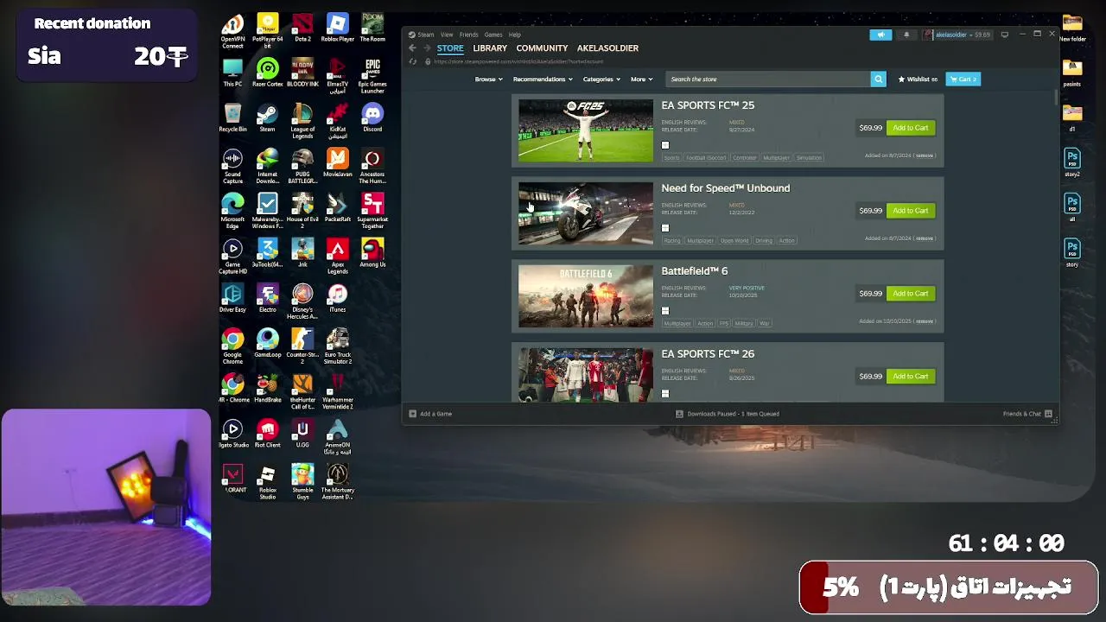Viewport: 1106px width, 622px height.
Task: Remove EA SPORTS FC 25 from wishlist
Action: coord(925,155)
